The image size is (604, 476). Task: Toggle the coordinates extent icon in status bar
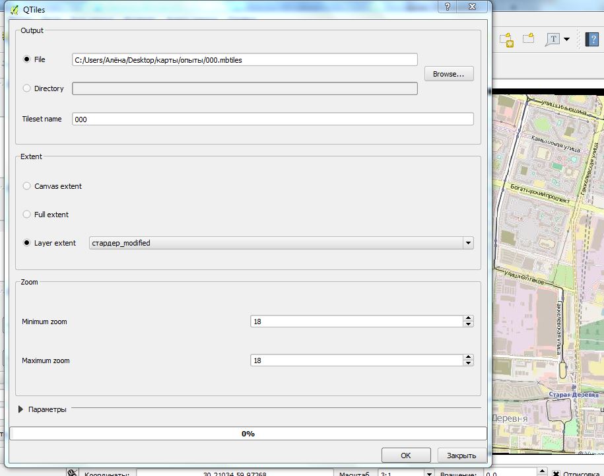tap(72, 473)
